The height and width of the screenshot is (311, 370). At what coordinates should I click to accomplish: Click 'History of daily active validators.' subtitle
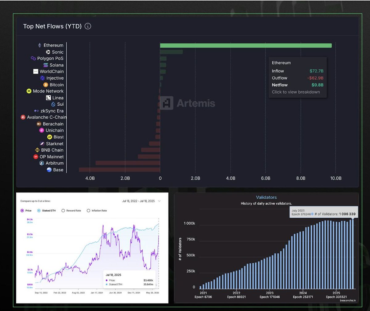(x=266, y=204)
